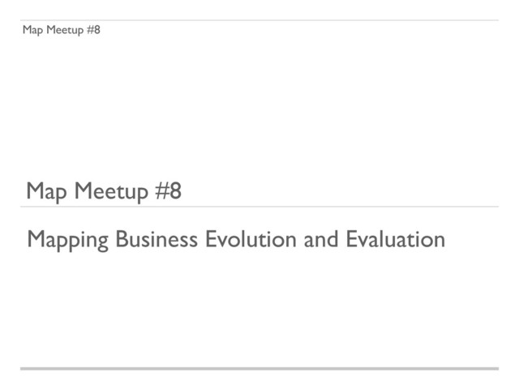
Task: Select the word "Evaluation" in the subtitle
Action: click(x=395, y=240)
